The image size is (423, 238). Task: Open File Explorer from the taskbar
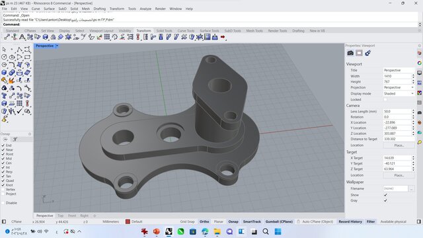[217, 231]
